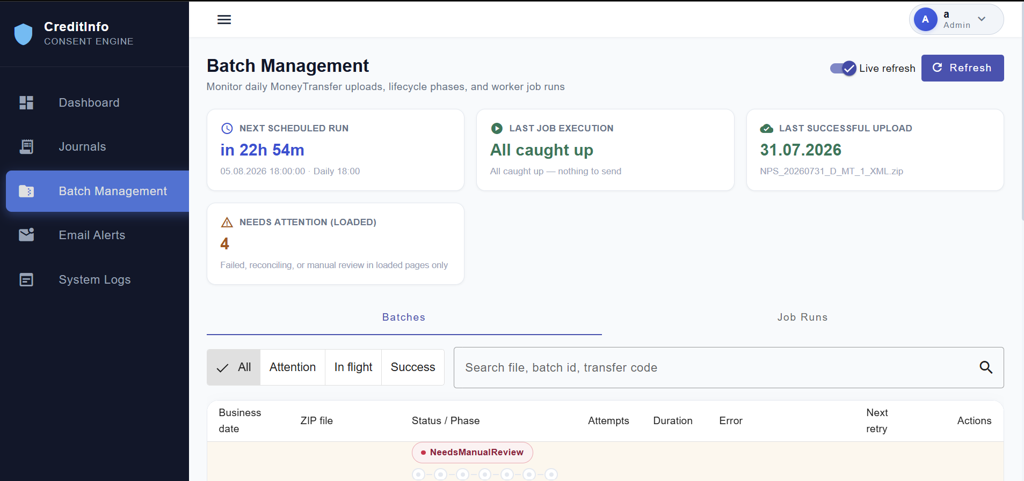Click the NPS_20260731_D_MT_1_XML.zip filename
The width and height of the screenshot is (1024, 481).
(x=832, y=171)
